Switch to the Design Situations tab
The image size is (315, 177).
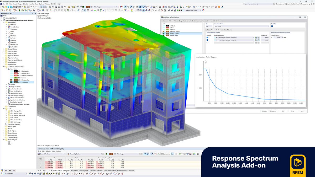tap(183, 21)
